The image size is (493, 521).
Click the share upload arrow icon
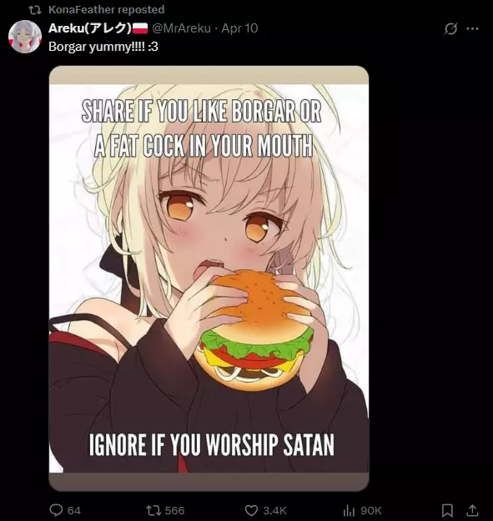(472, 510)
